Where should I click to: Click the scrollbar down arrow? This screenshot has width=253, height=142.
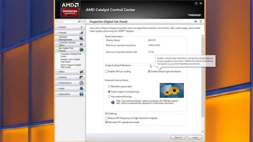(x=203, y=131)
